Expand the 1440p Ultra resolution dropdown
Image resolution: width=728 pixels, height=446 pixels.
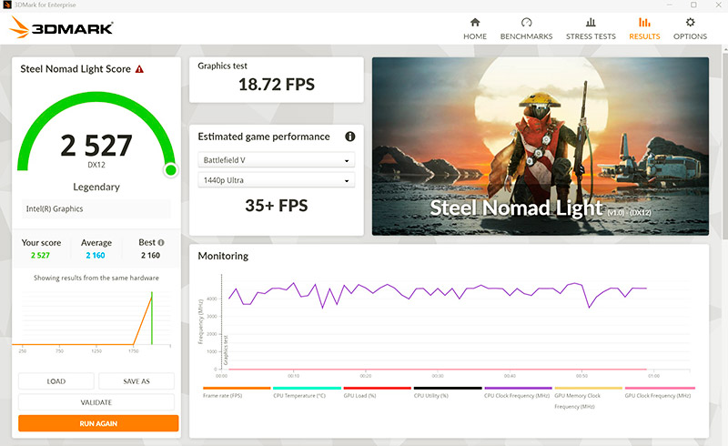[276, 181]
